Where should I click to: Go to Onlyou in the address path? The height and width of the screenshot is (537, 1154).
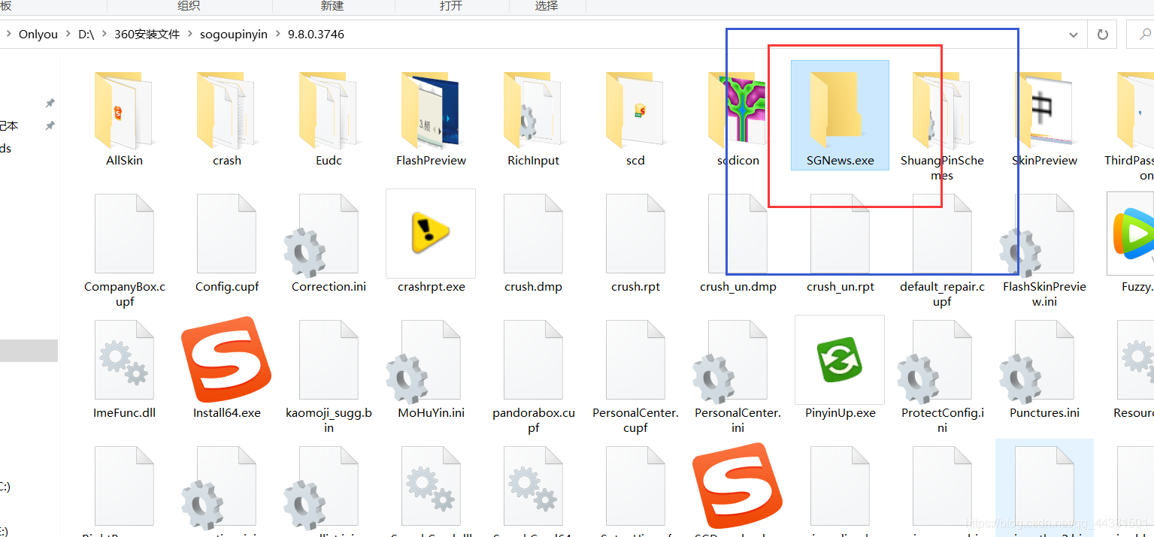pos(38,35)
